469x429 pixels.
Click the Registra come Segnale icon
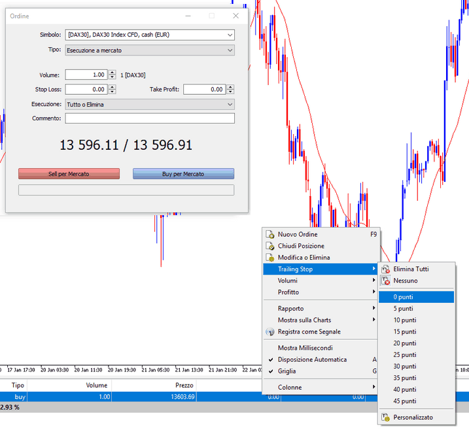click(269, 332)
